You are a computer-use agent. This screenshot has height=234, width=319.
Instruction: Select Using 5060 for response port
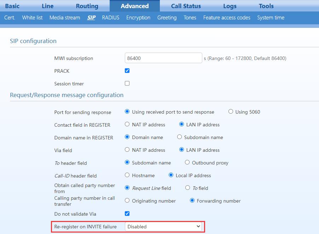pyautogui.click(x=231, y=112)
